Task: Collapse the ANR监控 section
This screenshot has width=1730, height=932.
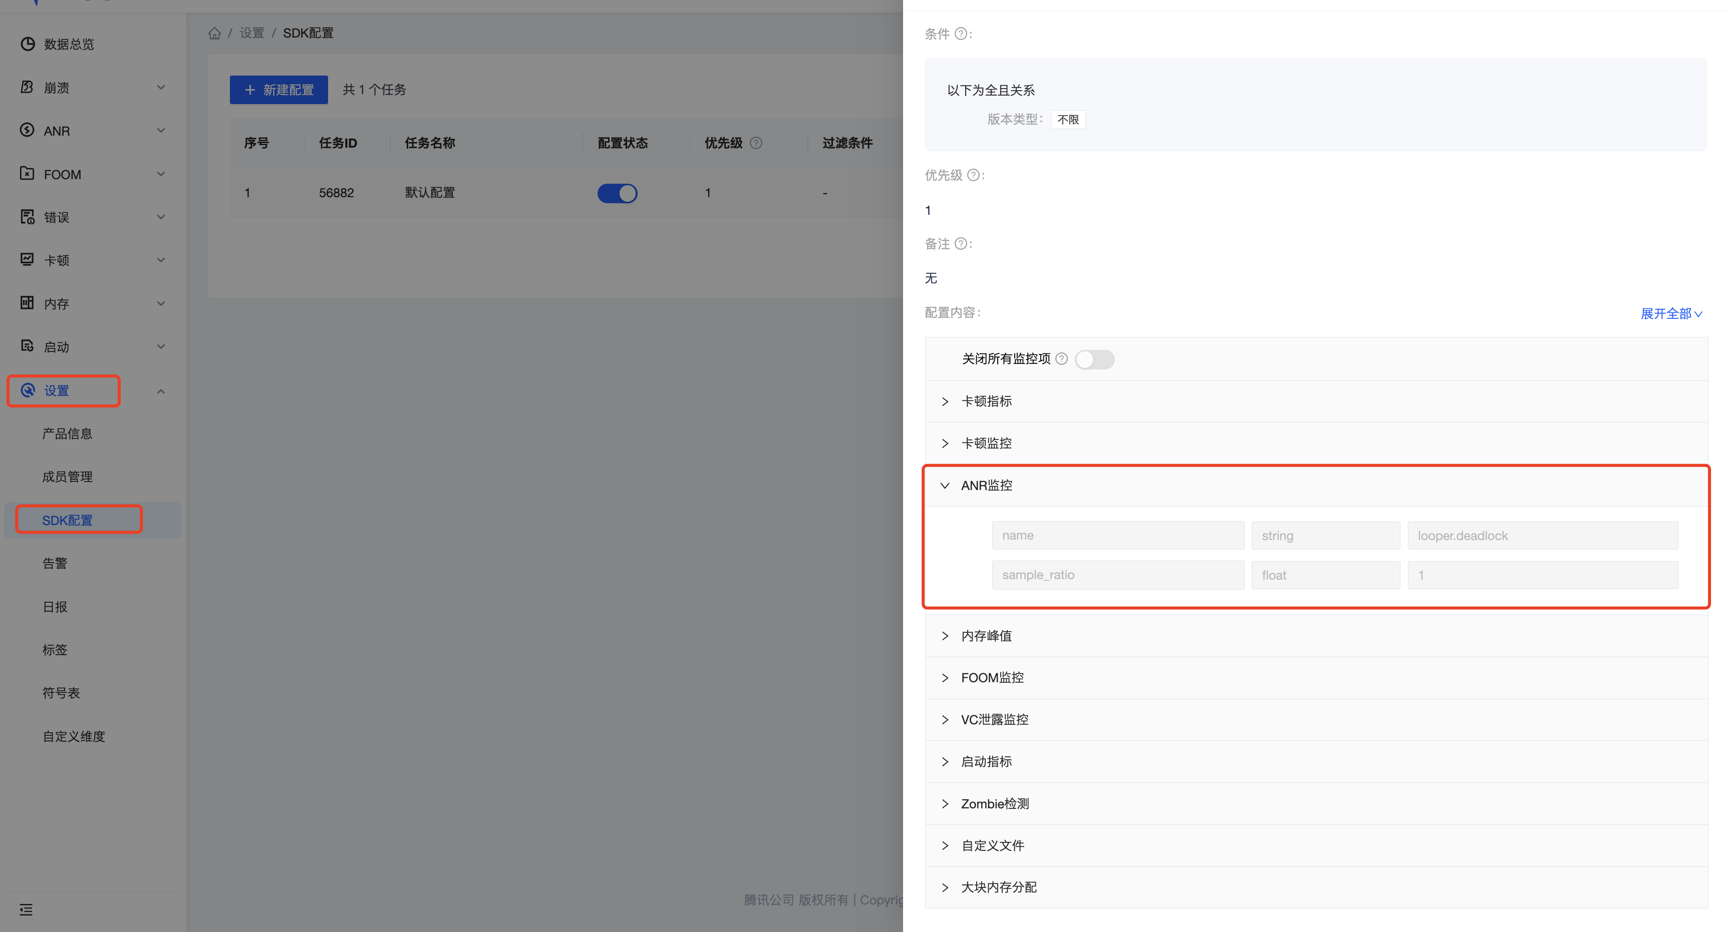Action: (x=1316, y=486)
